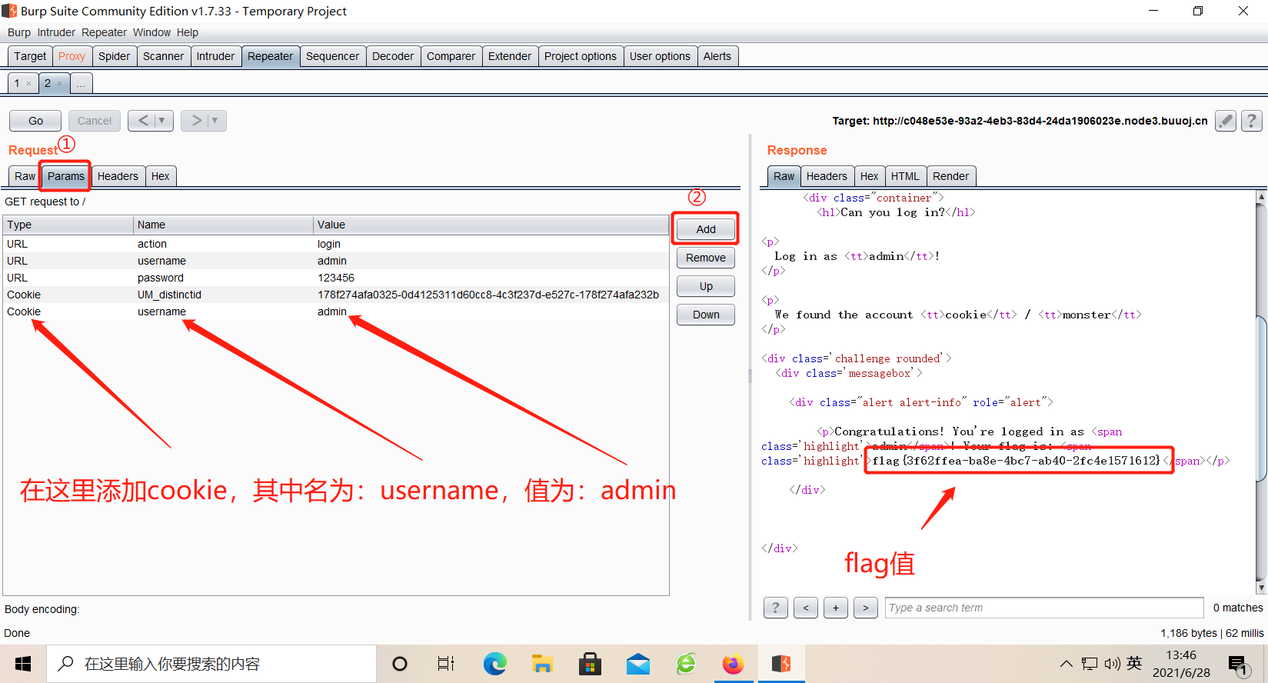Viewport: 1268px width, 683px height.
Task: Open the Intruder menu in menu bar
Action: (x=56, y=32)
